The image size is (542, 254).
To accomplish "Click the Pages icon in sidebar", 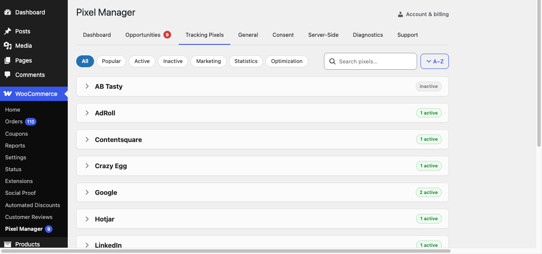I will pos(8,60).
